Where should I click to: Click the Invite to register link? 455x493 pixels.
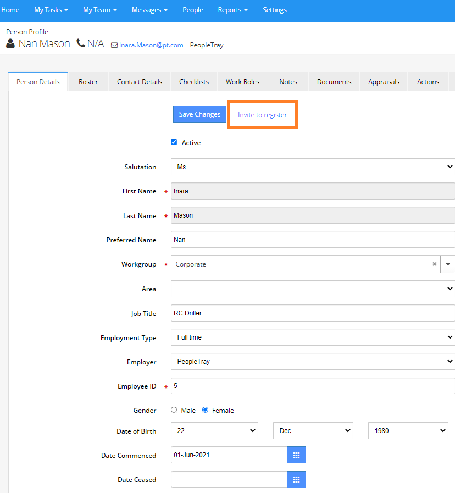point(262,115)
